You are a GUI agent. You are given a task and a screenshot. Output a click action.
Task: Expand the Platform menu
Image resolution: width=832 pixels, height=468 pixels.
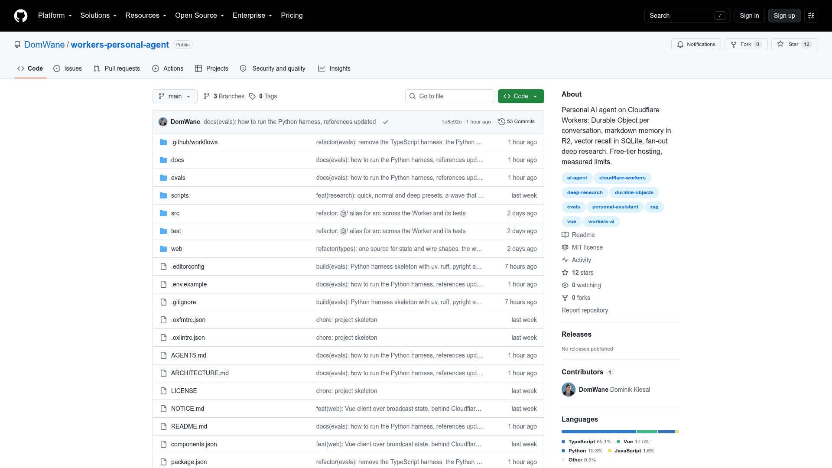(55, 16)
